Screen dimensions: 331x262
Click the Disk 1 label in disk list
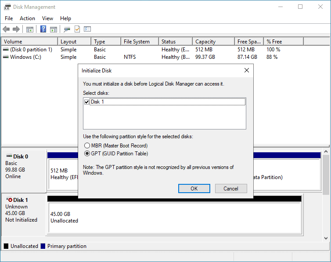pyautogui.click(x=21, y=200)
